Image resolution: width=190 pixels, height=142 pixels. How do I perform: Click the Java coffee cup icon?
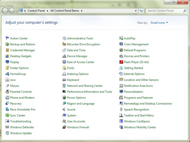point(7,80)
